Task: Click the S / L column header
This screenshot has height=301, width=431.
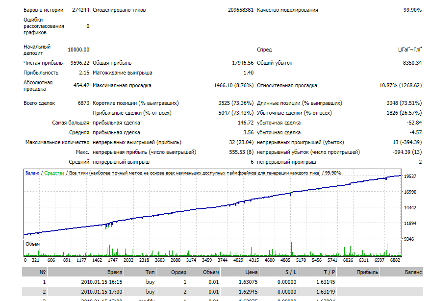Action: coord(279,272)
